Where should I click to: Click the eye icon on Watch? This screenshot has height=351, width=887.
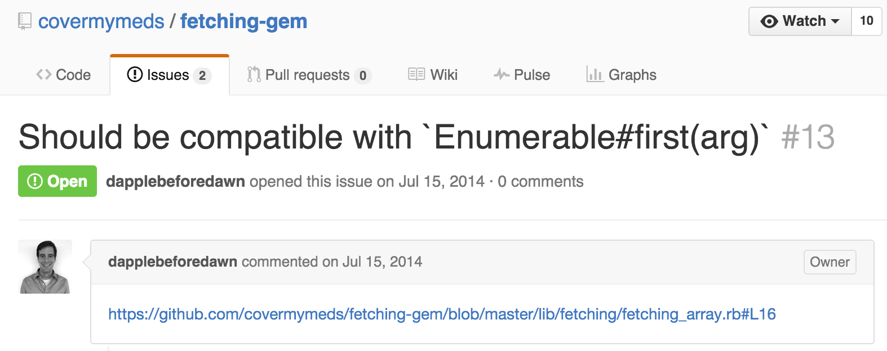pyautogui.click(x=769, y=21)
